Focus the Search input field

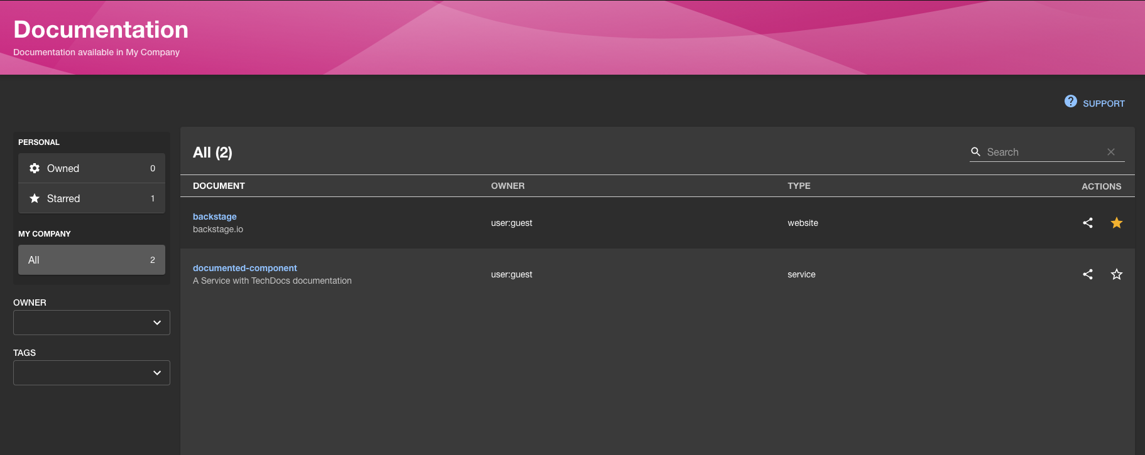pos(1043,152)
